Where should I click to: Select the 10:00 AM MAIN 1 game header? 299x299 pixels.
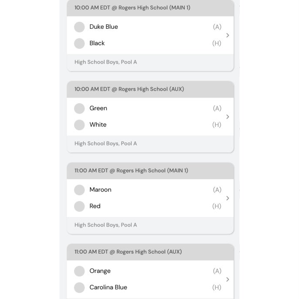pos(150,8)
